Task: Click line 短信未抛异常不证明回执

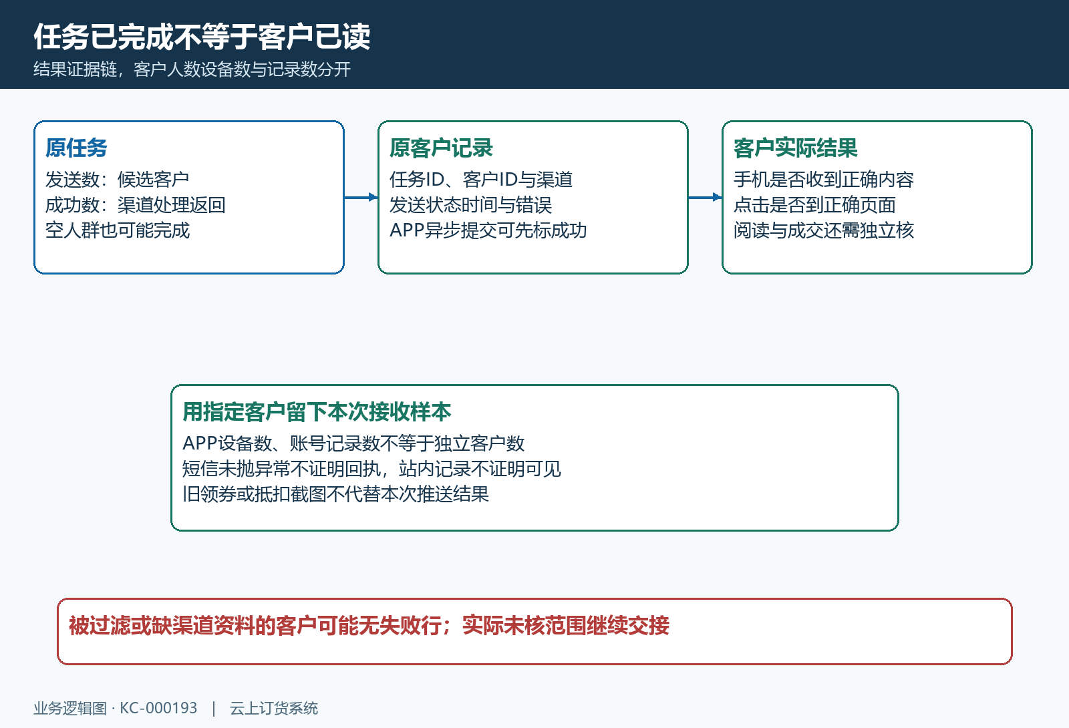Action: click(x=282, y=469)
